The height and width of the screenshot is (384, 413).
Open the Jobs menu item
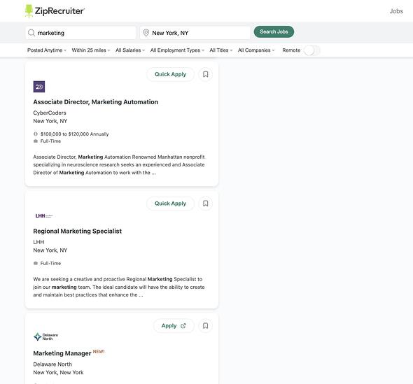coord(396,11)
